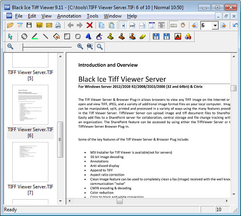
Task: Open the View menu
Action: [46, 16]
